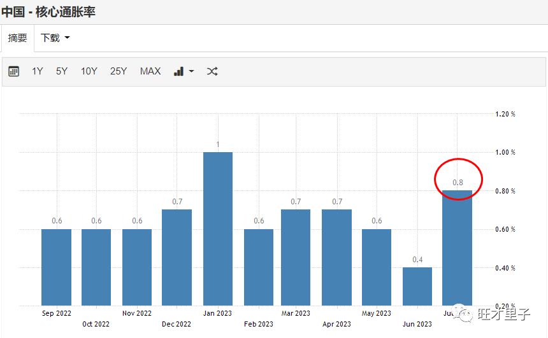Click the circled 0.8 latest bar

tap(457, 248)
